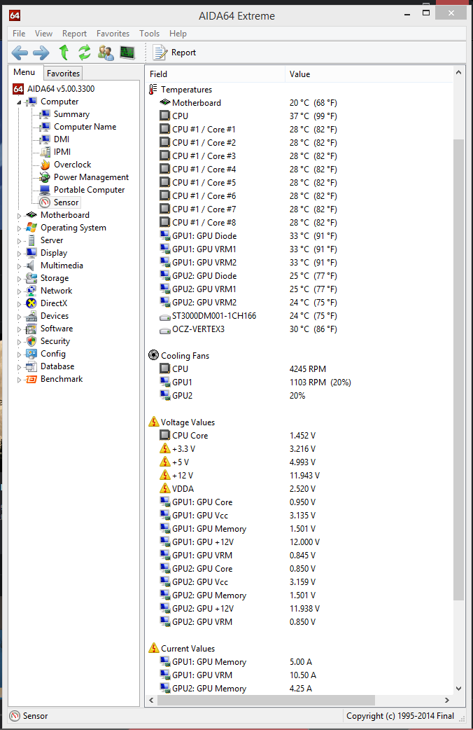
Task: Expand the Server tree node
Action: (x=19, y=241)
